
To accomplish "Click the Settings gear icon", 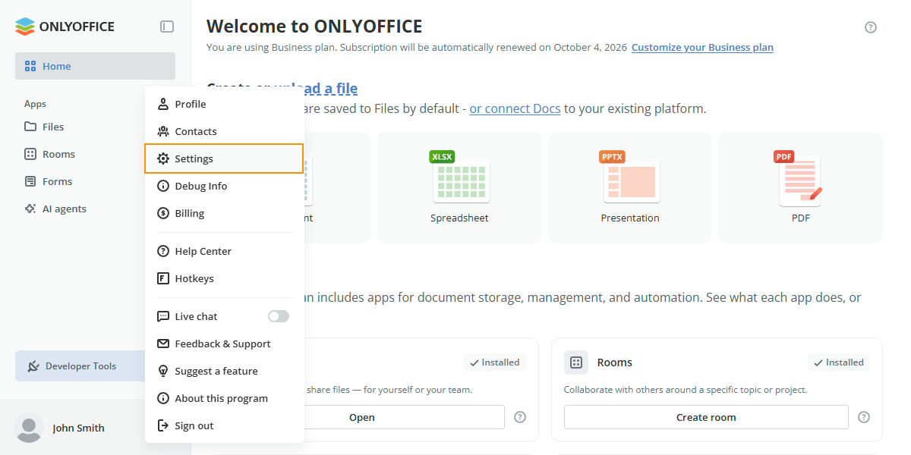I will point(162,158).
